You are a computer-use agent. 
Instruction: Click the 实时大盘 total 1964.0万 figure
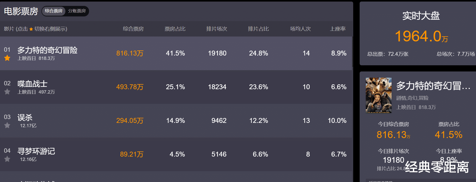[421, 36]
